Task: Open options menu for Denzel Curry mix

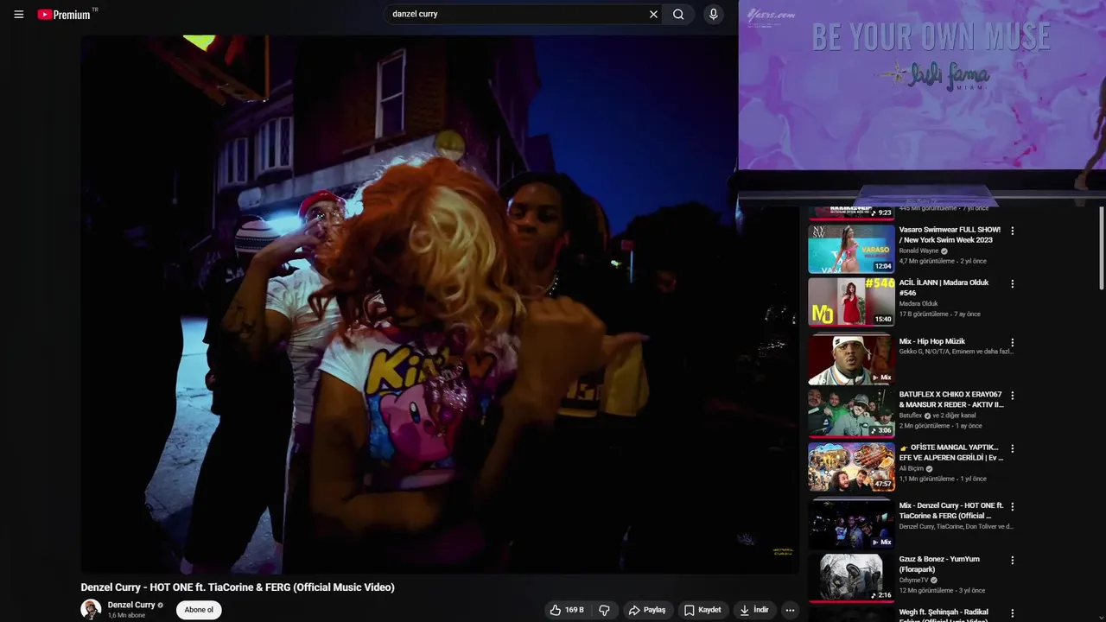Action: click(x=1013, y=506)
